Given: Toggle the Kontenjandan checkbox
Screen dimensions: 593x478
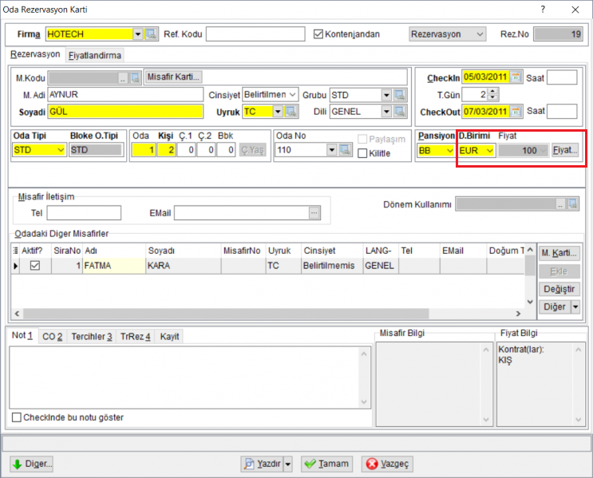Looking at the screenshot, I should 318,34.
